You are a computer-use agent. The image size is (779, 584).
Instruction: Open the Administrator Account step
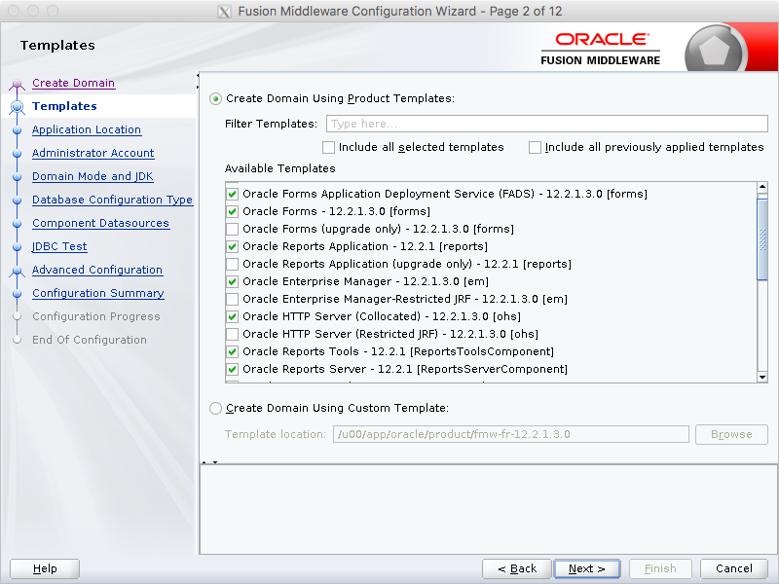[x=93, y=153]
